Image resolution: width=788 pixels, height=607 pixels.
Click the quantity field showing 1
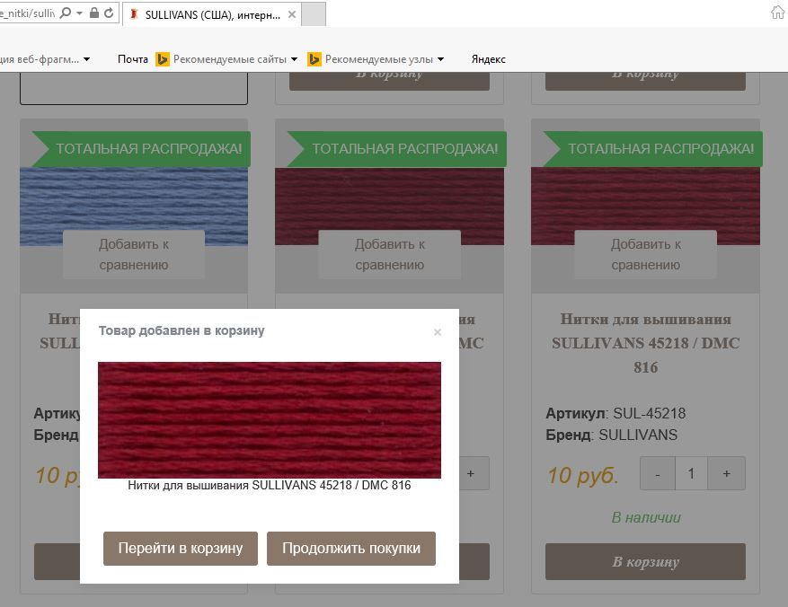pos(691,473)
